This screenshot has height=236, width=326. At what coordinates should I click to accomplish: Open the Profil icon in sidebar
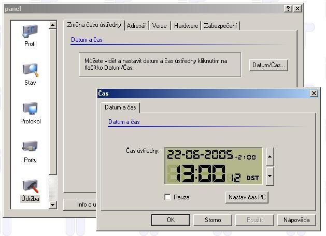[30, 32]
